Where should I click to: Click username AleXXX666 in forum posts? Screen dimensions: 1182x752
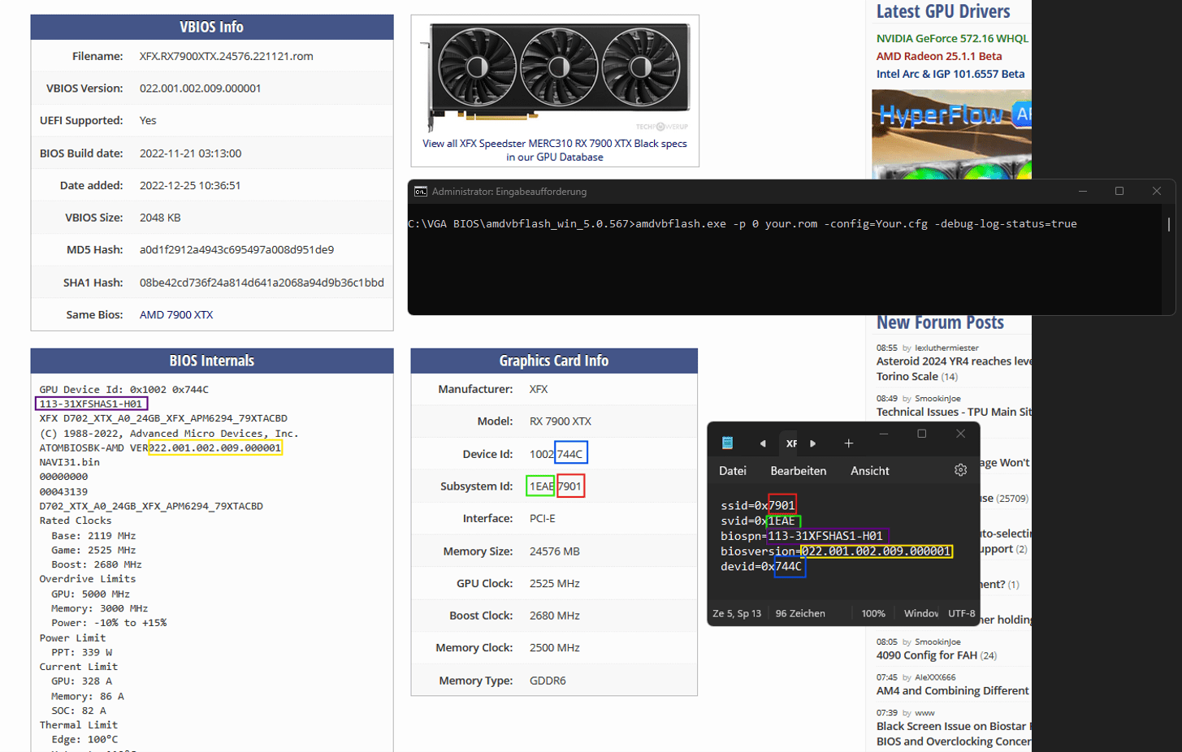[x=935, y=677]
